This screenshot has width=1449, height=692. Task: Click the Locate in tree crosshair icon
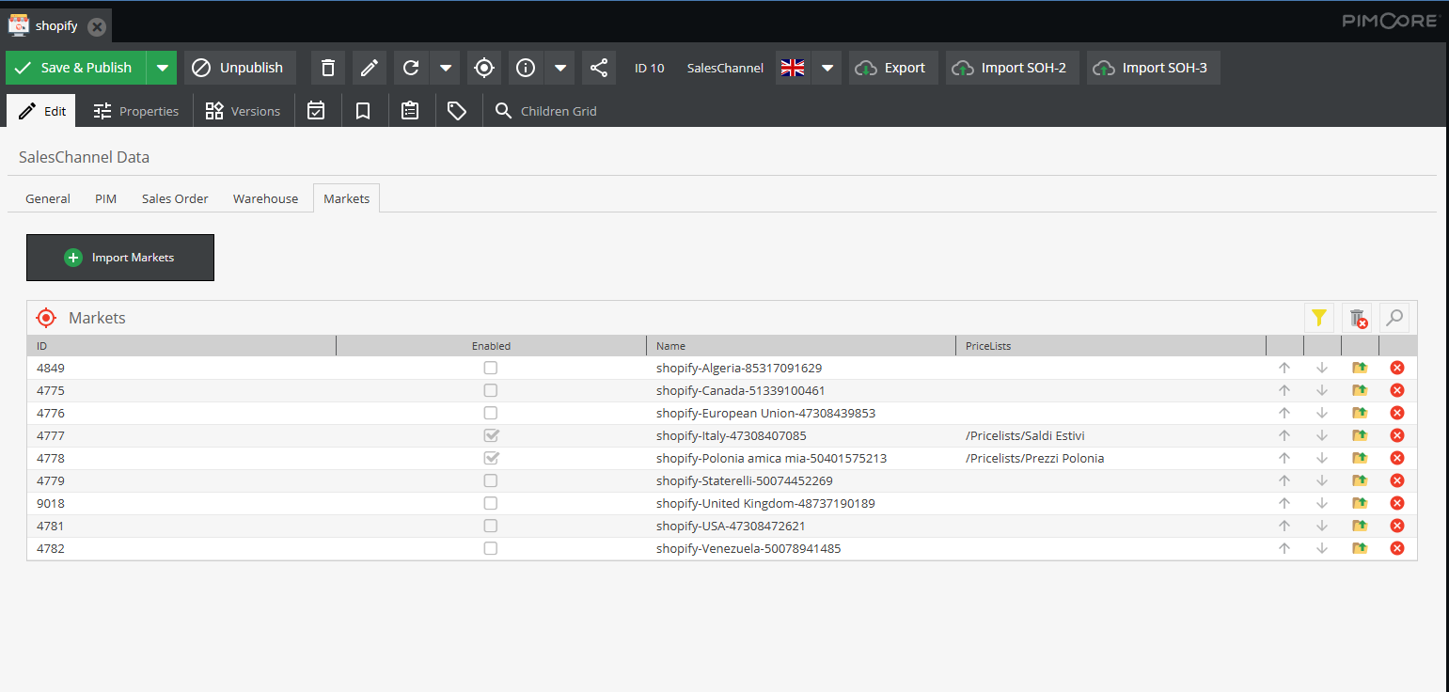click(483, 68)
